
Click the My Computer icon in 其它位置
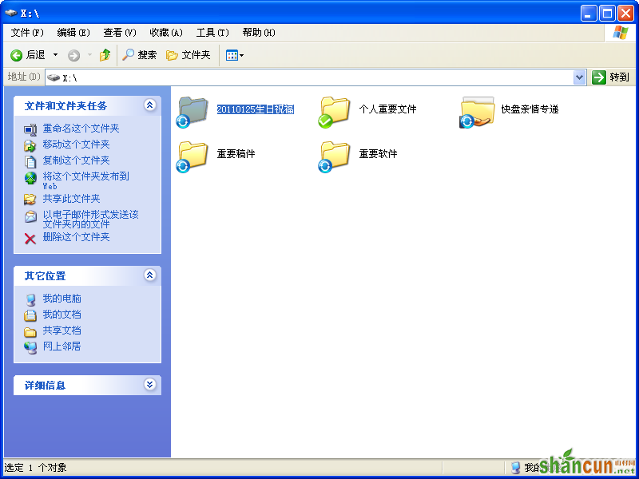pyautogui.click(x=30, y=299)
